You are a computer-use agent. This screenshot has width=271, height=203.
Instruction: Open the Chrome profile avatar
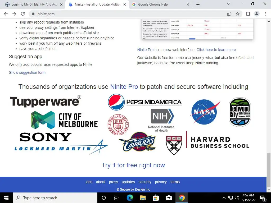[x=257, y=14]
